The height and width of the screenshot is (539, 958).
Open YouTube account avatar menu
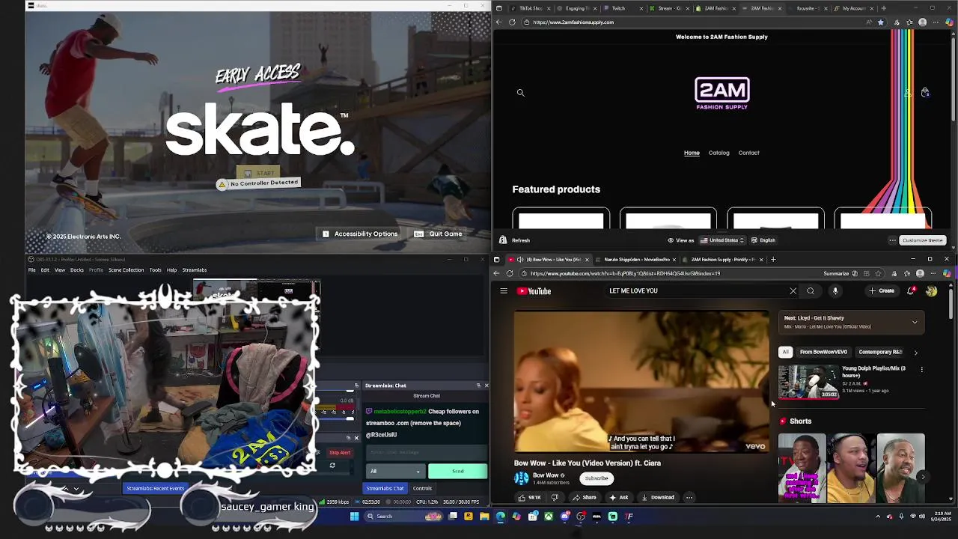point(931,291)
